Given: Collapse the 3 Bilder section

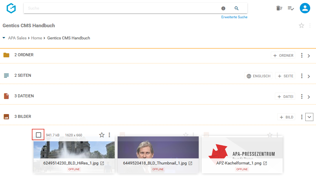Looking at the screenshot, I should coord(309,117).
